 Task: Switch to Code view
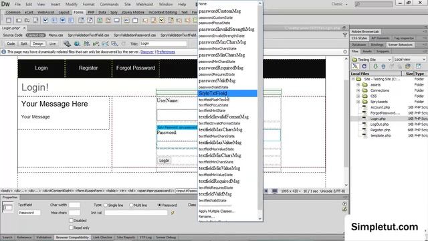pyautogui.click(x=11, y=44)
